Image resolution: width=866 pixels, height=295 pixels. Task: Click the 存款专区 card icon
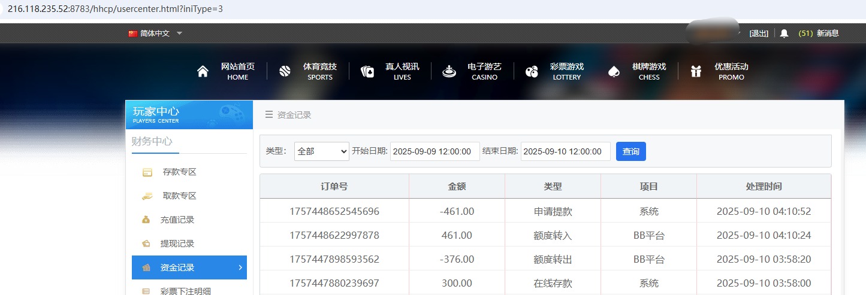point(147,172)
